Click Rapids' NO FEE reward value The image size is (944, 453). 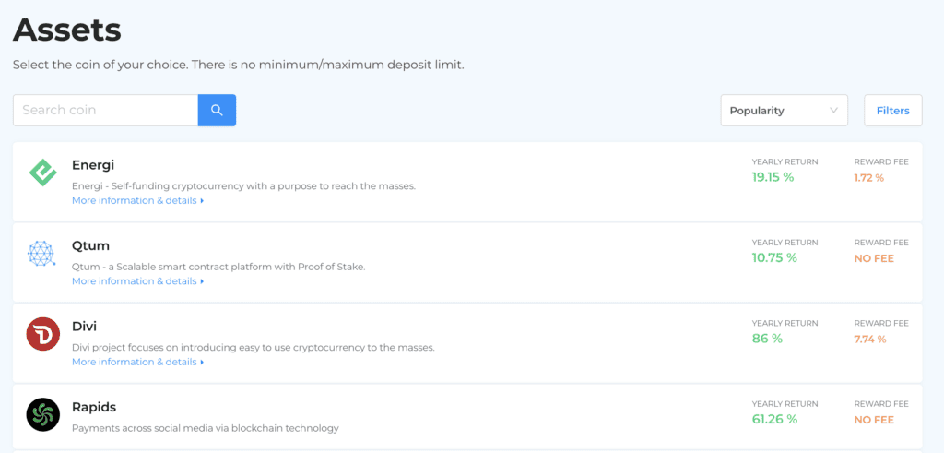pyautogui.click(x=874, y=420)
